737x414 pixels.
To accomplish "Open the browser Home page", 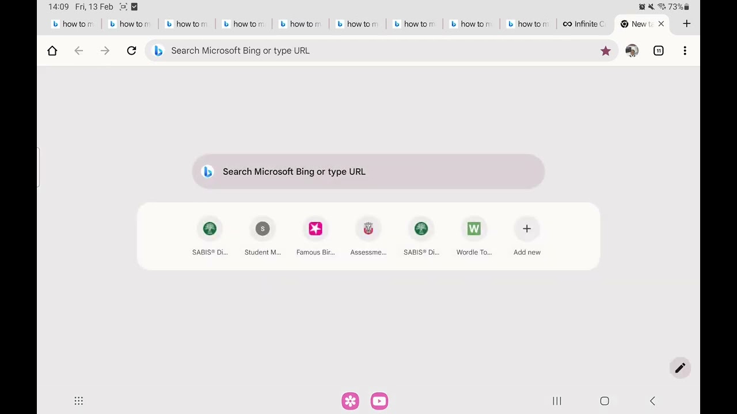I will (52, 51).
